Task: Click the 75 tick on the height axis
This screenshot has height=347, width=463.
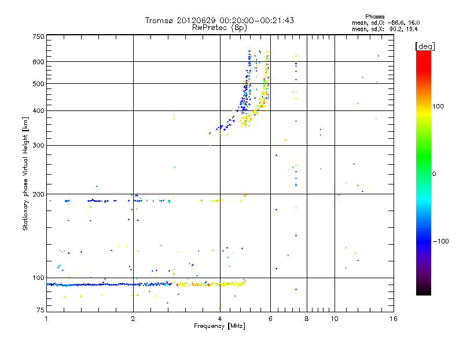Action: 40,311
